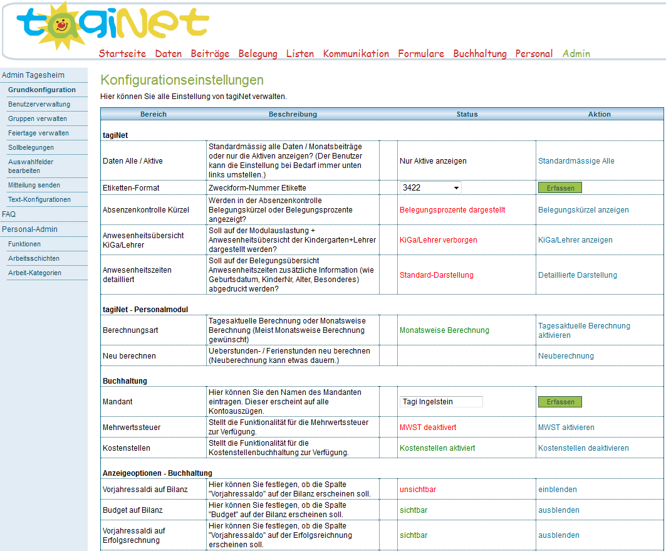This screenshot has height=551, width=666.
Task: Open the Kommunikation menu
Action: tap(356, 54)
